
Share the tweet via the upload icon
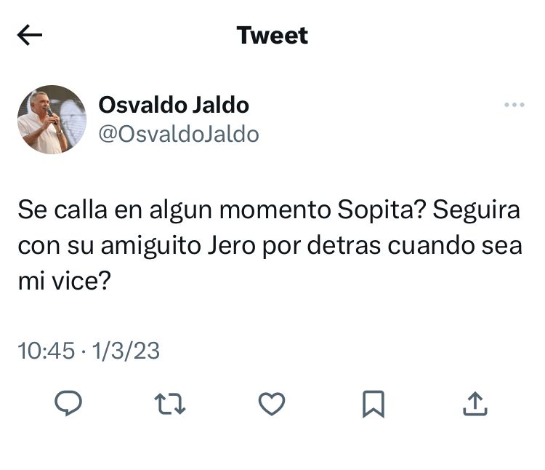click(474, 403)
